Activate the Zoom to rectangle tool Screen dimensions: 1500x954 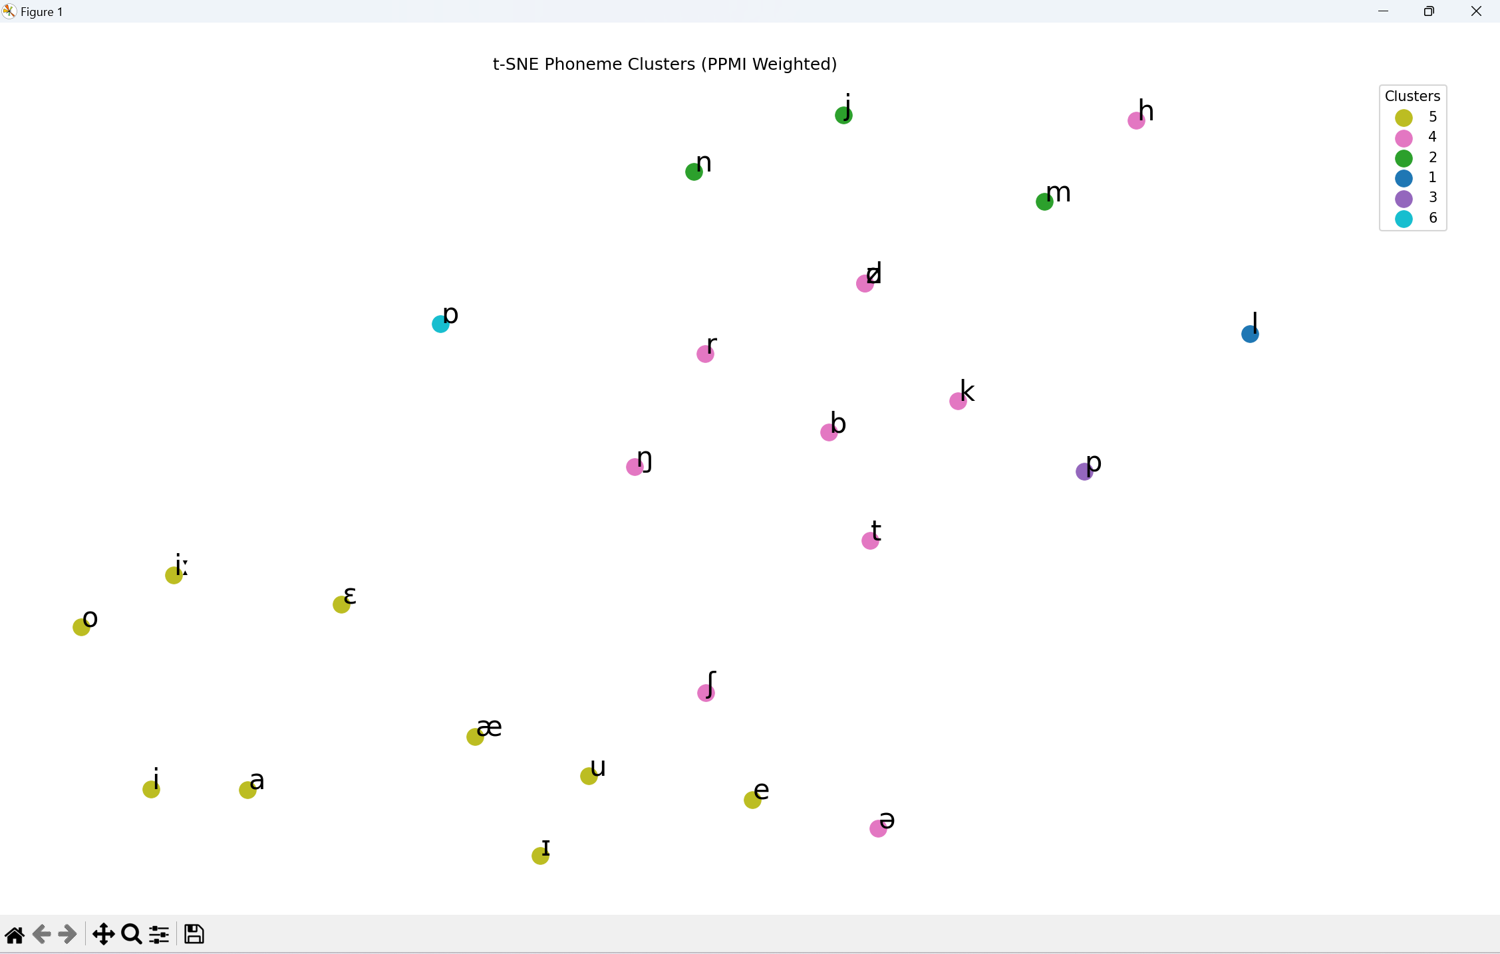(x=132, y=935)
